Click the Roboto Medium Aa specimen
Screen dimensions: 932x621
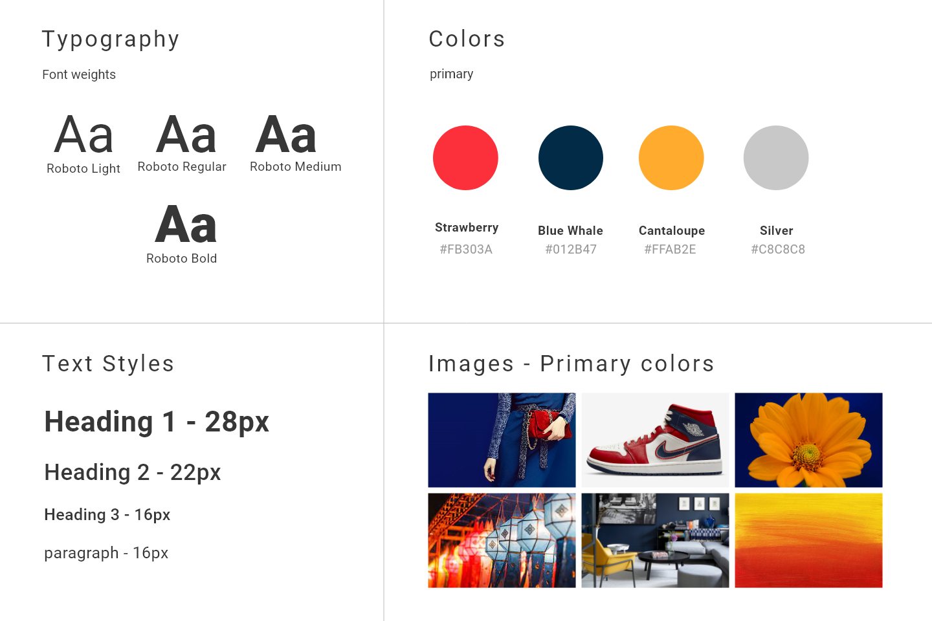pos(286,135)
